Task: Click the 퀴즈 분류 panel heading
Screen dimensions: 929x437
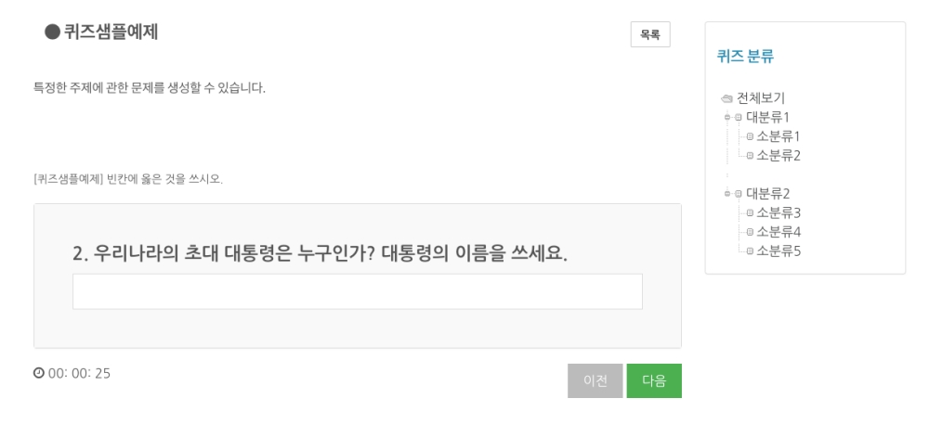Action: point(745,57)
